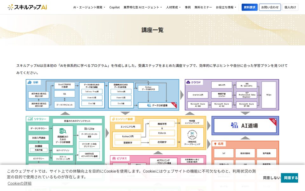Select the MLOps course box
305x191 pixels.
[269, 95]
